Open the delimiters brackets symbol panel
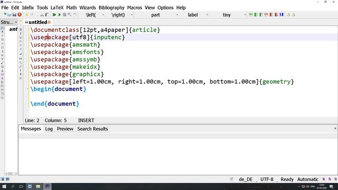338x190 pixels. coord(2,47)
